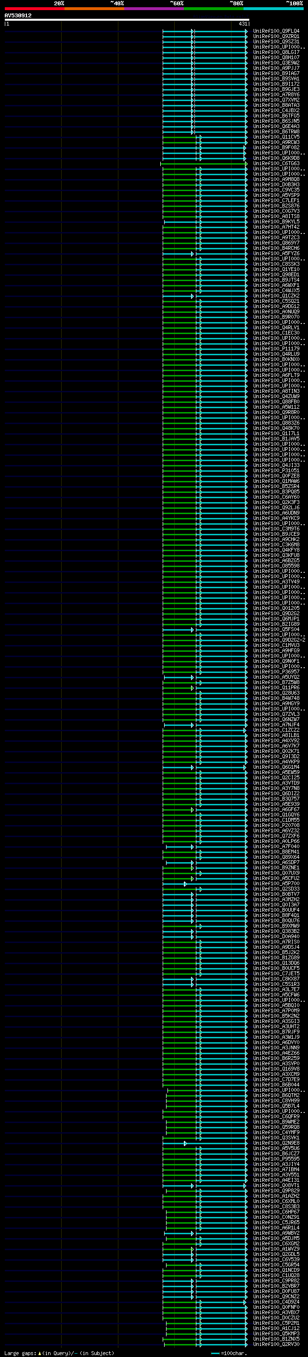Click hit label UniRef100_A7NJF4
Image resolution: width=308 pixels, height=1357 pixels.
click(276, 725)
